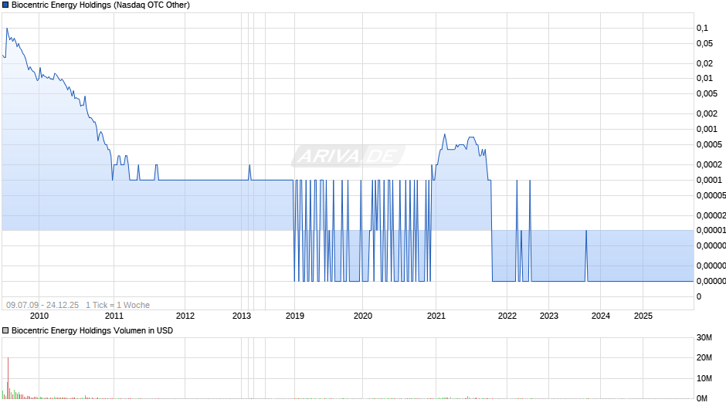The width and height of the screenshot is (726, 406).
Task: Click the 20M volume axis label
Action: click(704, 357)
